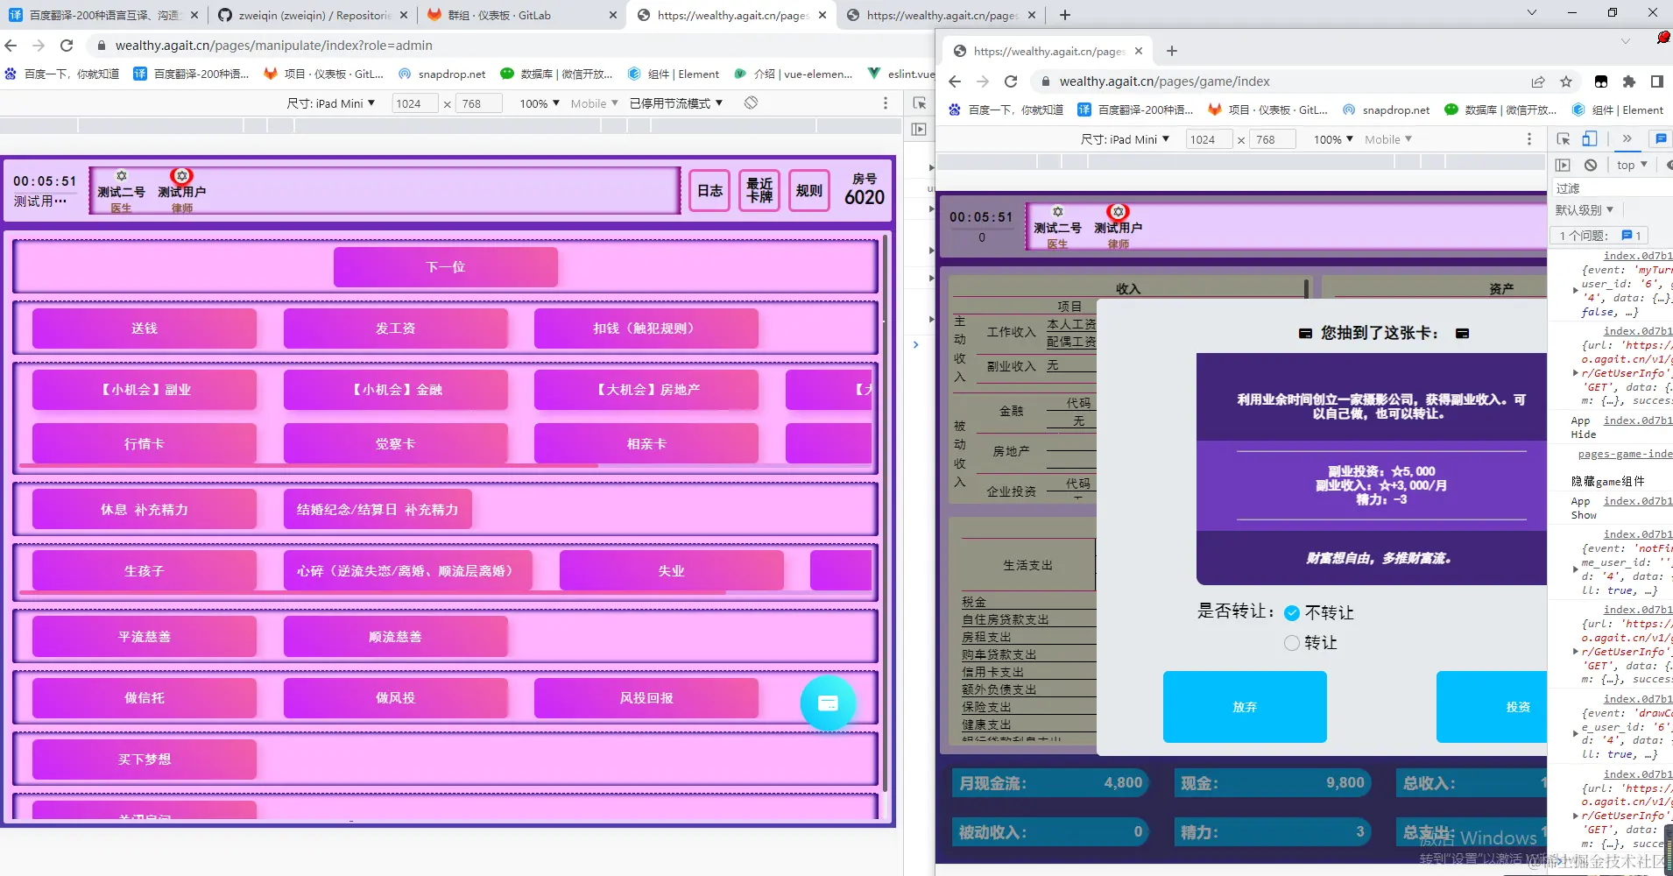Rotate the device viewport in left window

pos(751,103)
